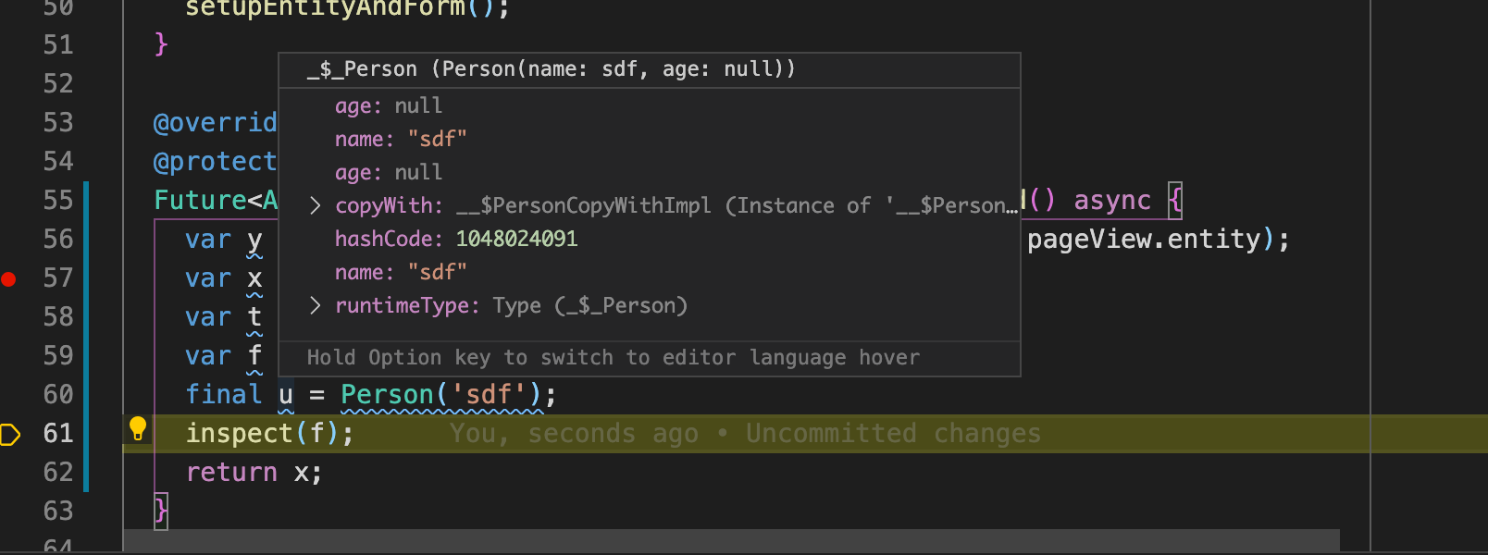Click the _$_Person hover header title
Image resolution: width=1488 pixels, height=555 pixels.
point(551,69)
